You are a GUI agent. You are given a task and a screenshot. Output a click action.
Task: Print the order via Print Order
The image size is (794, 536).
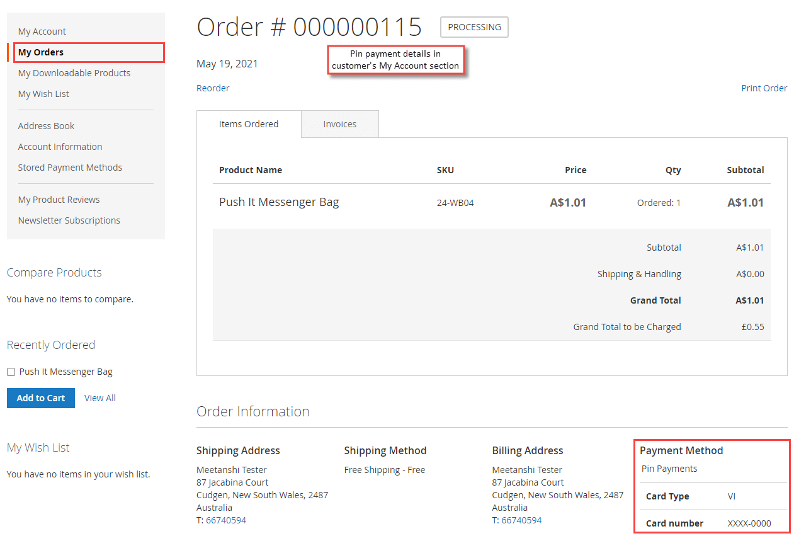pyautogui.click(x=764, y=88)
